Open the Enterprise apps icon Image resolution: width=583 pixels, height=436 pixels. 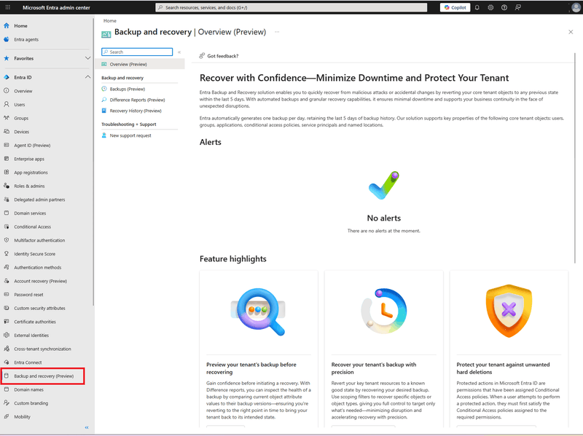pyautogui.click(x=7, y=159)
